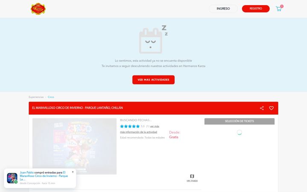The image size is (307, 192).
Task: Open the Circo breadcrumb link
Action: pyautogui.click(x=51, y=97)
